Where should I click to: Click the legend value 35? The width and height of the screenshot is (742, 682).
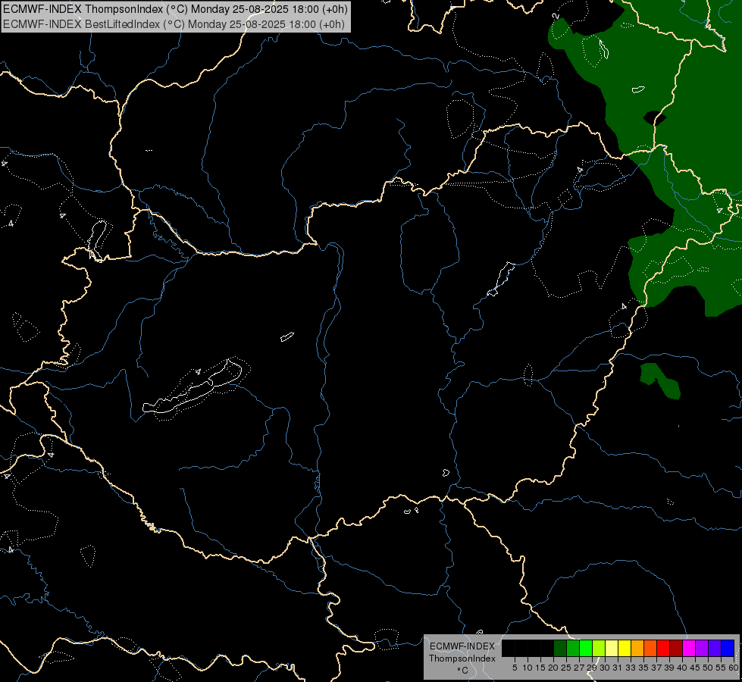(x=643, y=668)
